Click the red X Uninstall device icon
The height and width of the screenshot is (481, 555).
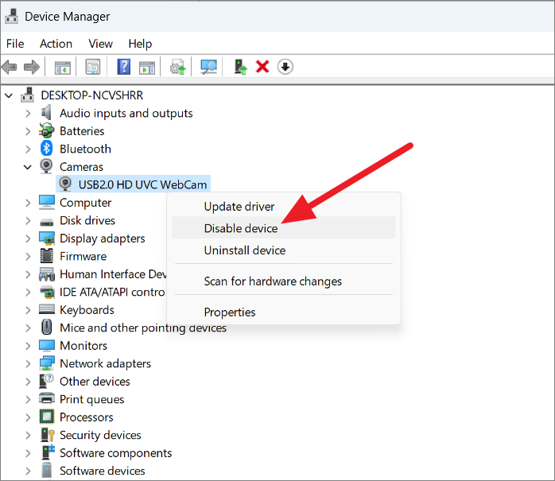click(x=262, y=67)
